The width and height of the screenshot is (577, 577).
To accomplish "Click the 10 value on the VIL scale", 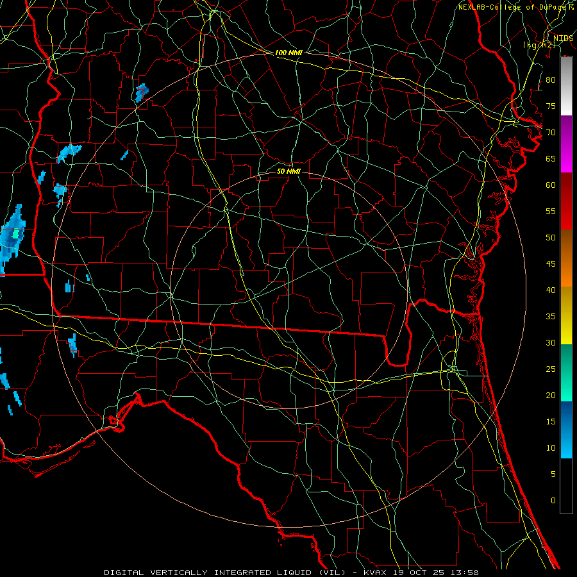I will click(x=551, y=448).
